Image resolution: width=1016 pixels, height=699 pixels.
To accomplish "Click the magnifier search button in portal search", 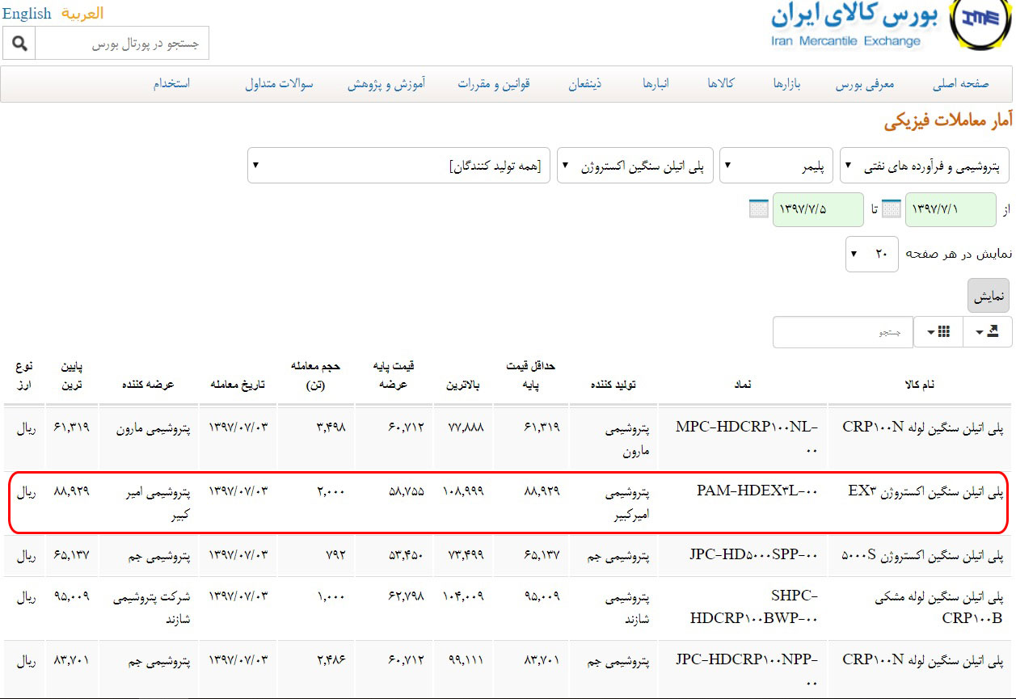I will (19, 43).
